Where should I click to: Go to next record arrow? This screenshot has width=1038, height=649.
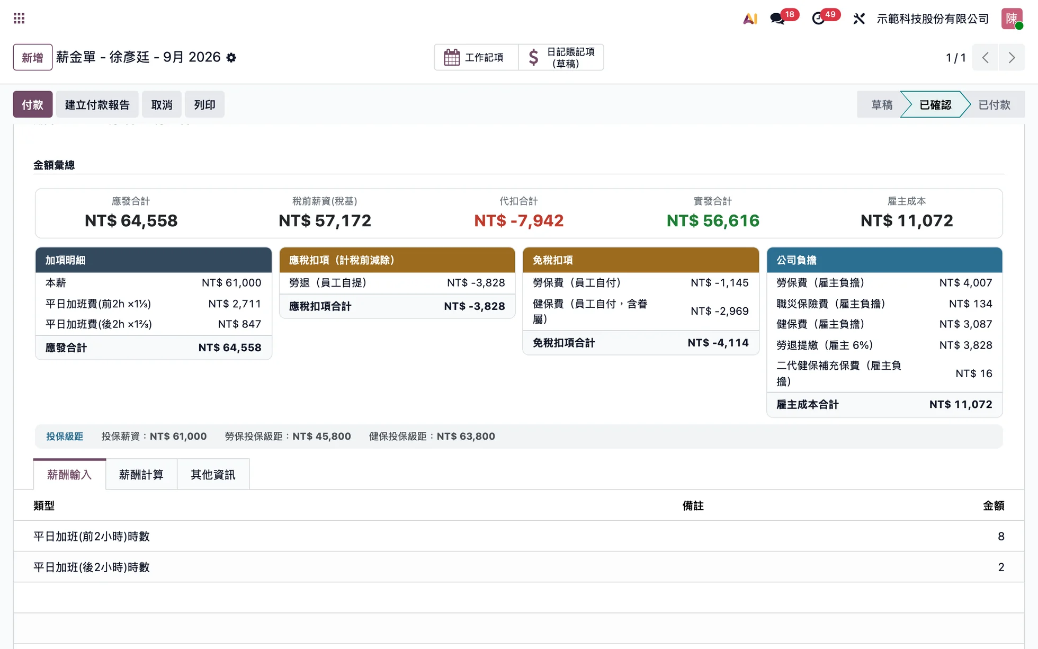(1012, 57)
